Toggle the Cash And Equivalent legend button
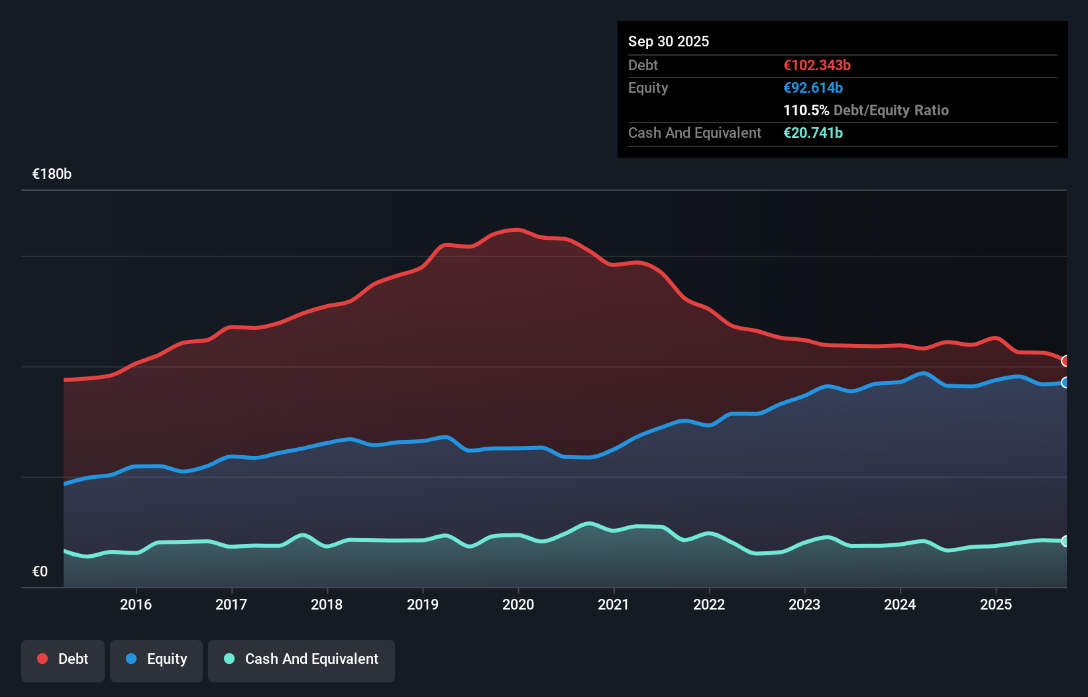The width and height of the screenshot is (1088, 697). click(301, 661)
